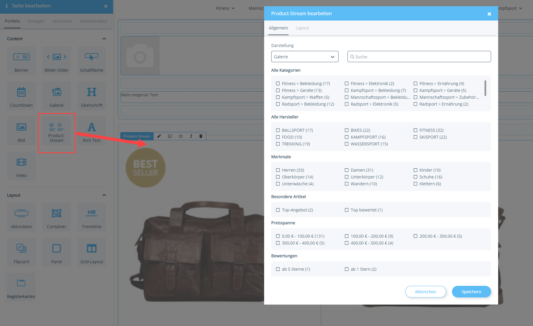This screenshot has width=533, height=326.
Task: Switch to the Layout tab in dialog
Action: click(302, 28)
